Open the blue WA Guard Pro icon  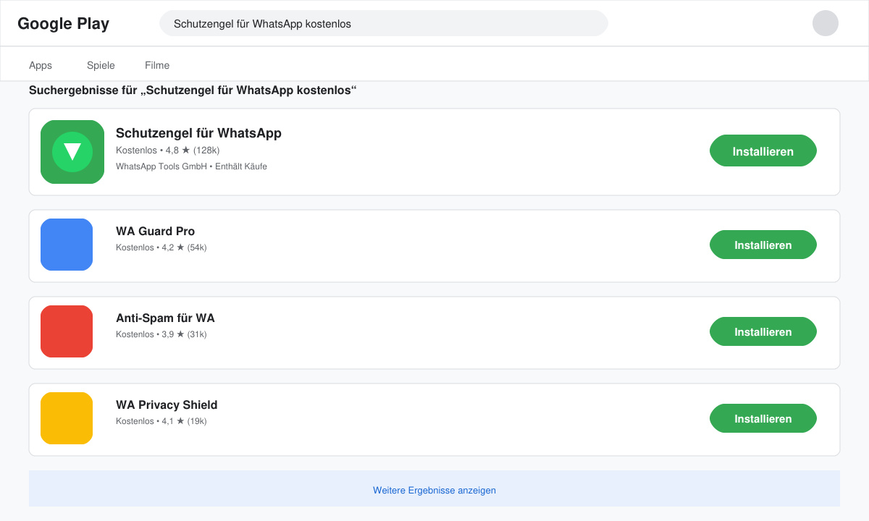pyautogui.click(x=67, y=245)
